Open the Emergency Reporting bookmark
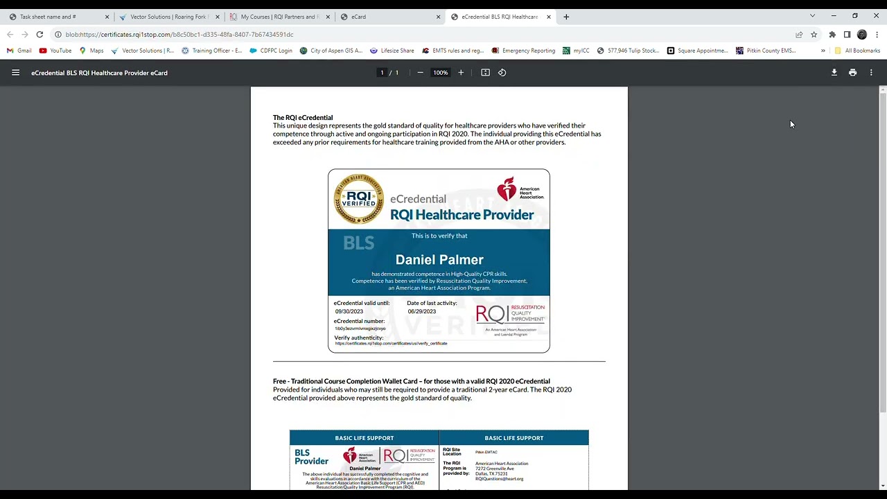This screenshot has width=887, height=499. click(523, 51)
